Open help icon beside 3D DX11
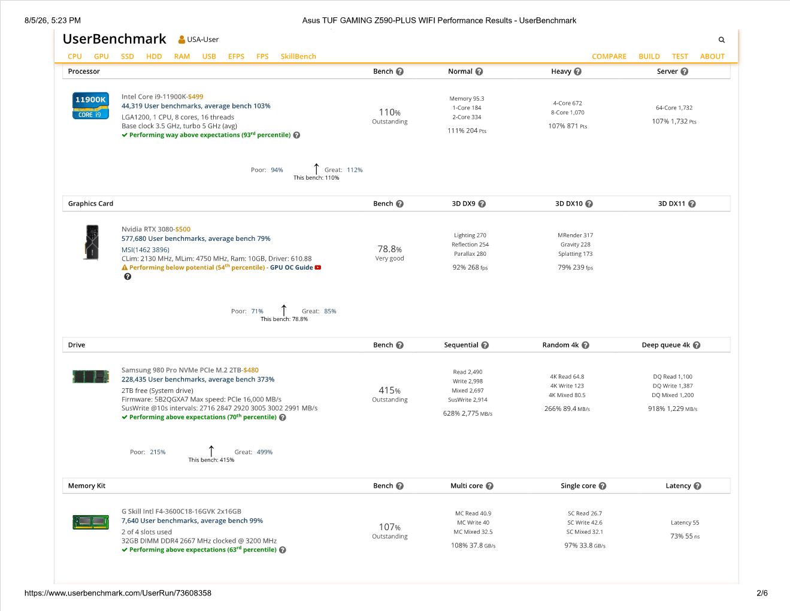The height and width of the screenshot is (611, 790). (692, 204)
